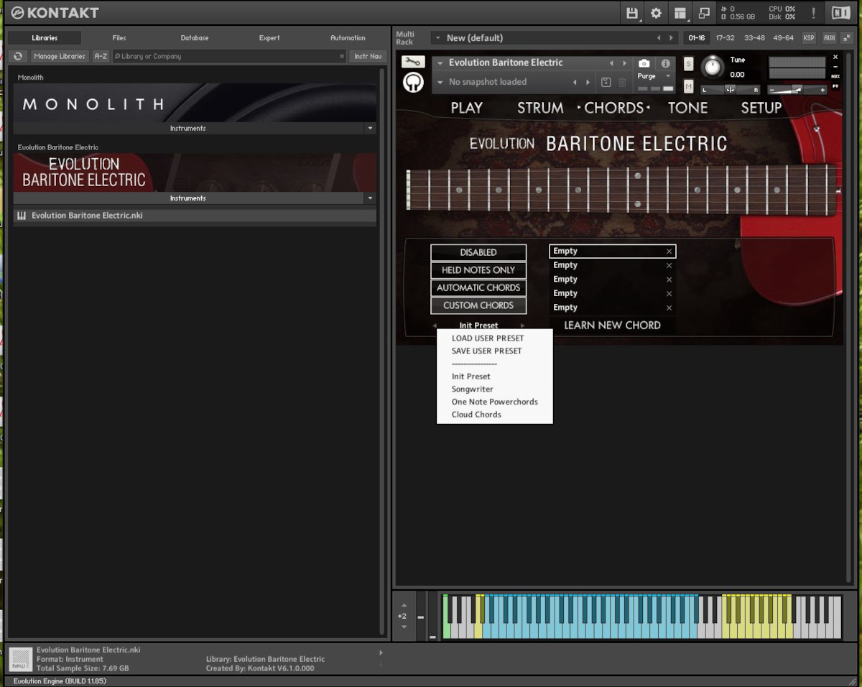Minimize the instrument header view
The image size is (862, 687).
pyautogui.click(x=835, y=67)
